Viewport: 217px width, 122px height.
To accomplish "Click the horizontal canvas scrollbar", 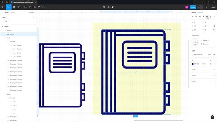I will click(x=158, y=121).
